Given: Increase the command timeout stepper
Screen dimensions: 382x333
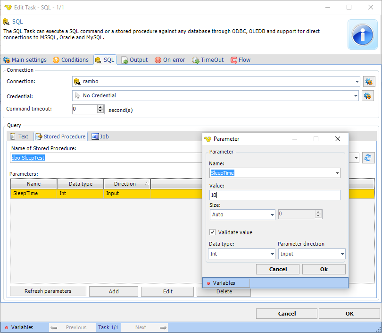Looking at the screenshot, I should coord(100,107).
